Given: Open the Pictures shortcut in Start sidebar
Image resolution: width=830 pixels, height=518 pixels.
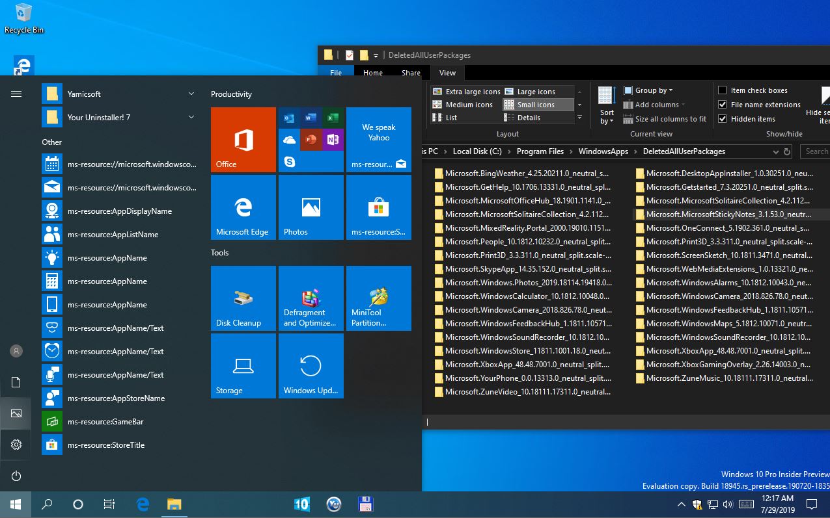Looking at the screenshot, I should click(16, 413).
